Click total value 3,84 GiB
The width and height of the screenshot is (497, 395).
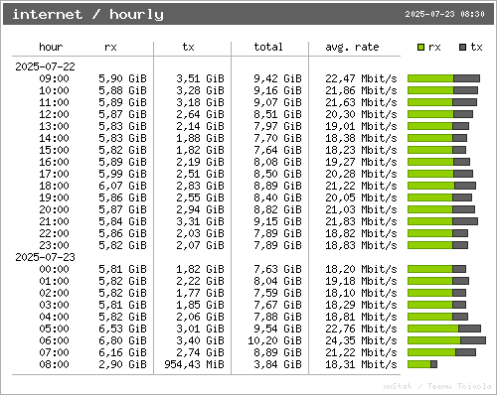277,364
